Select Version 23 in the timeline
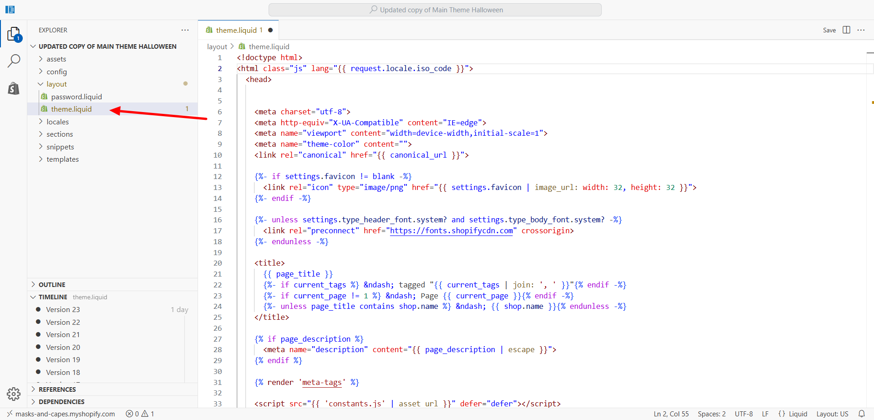The height and width of the screenshot is (420, 874). [63, 310]
